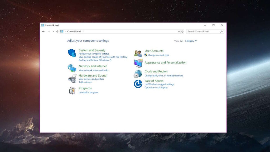Open Clock and Region heading

coord(156,71)
